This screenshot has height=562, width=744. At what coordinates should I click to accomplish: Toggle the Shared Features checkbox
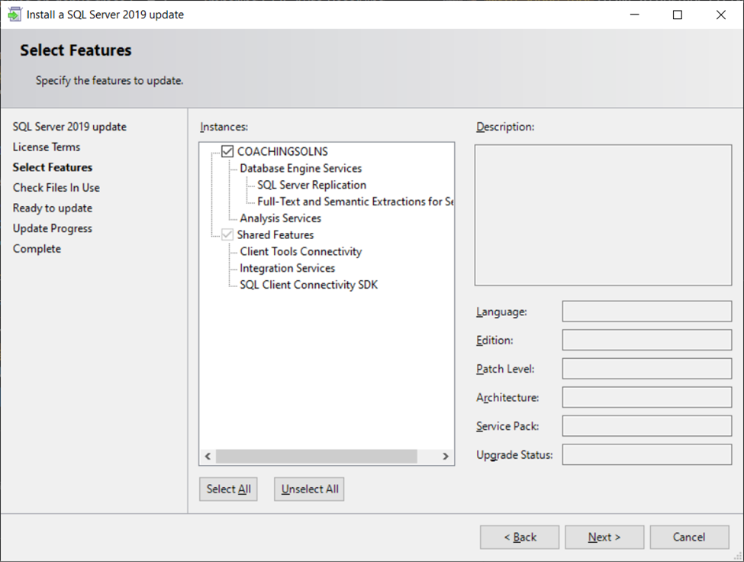pos(227,234)
